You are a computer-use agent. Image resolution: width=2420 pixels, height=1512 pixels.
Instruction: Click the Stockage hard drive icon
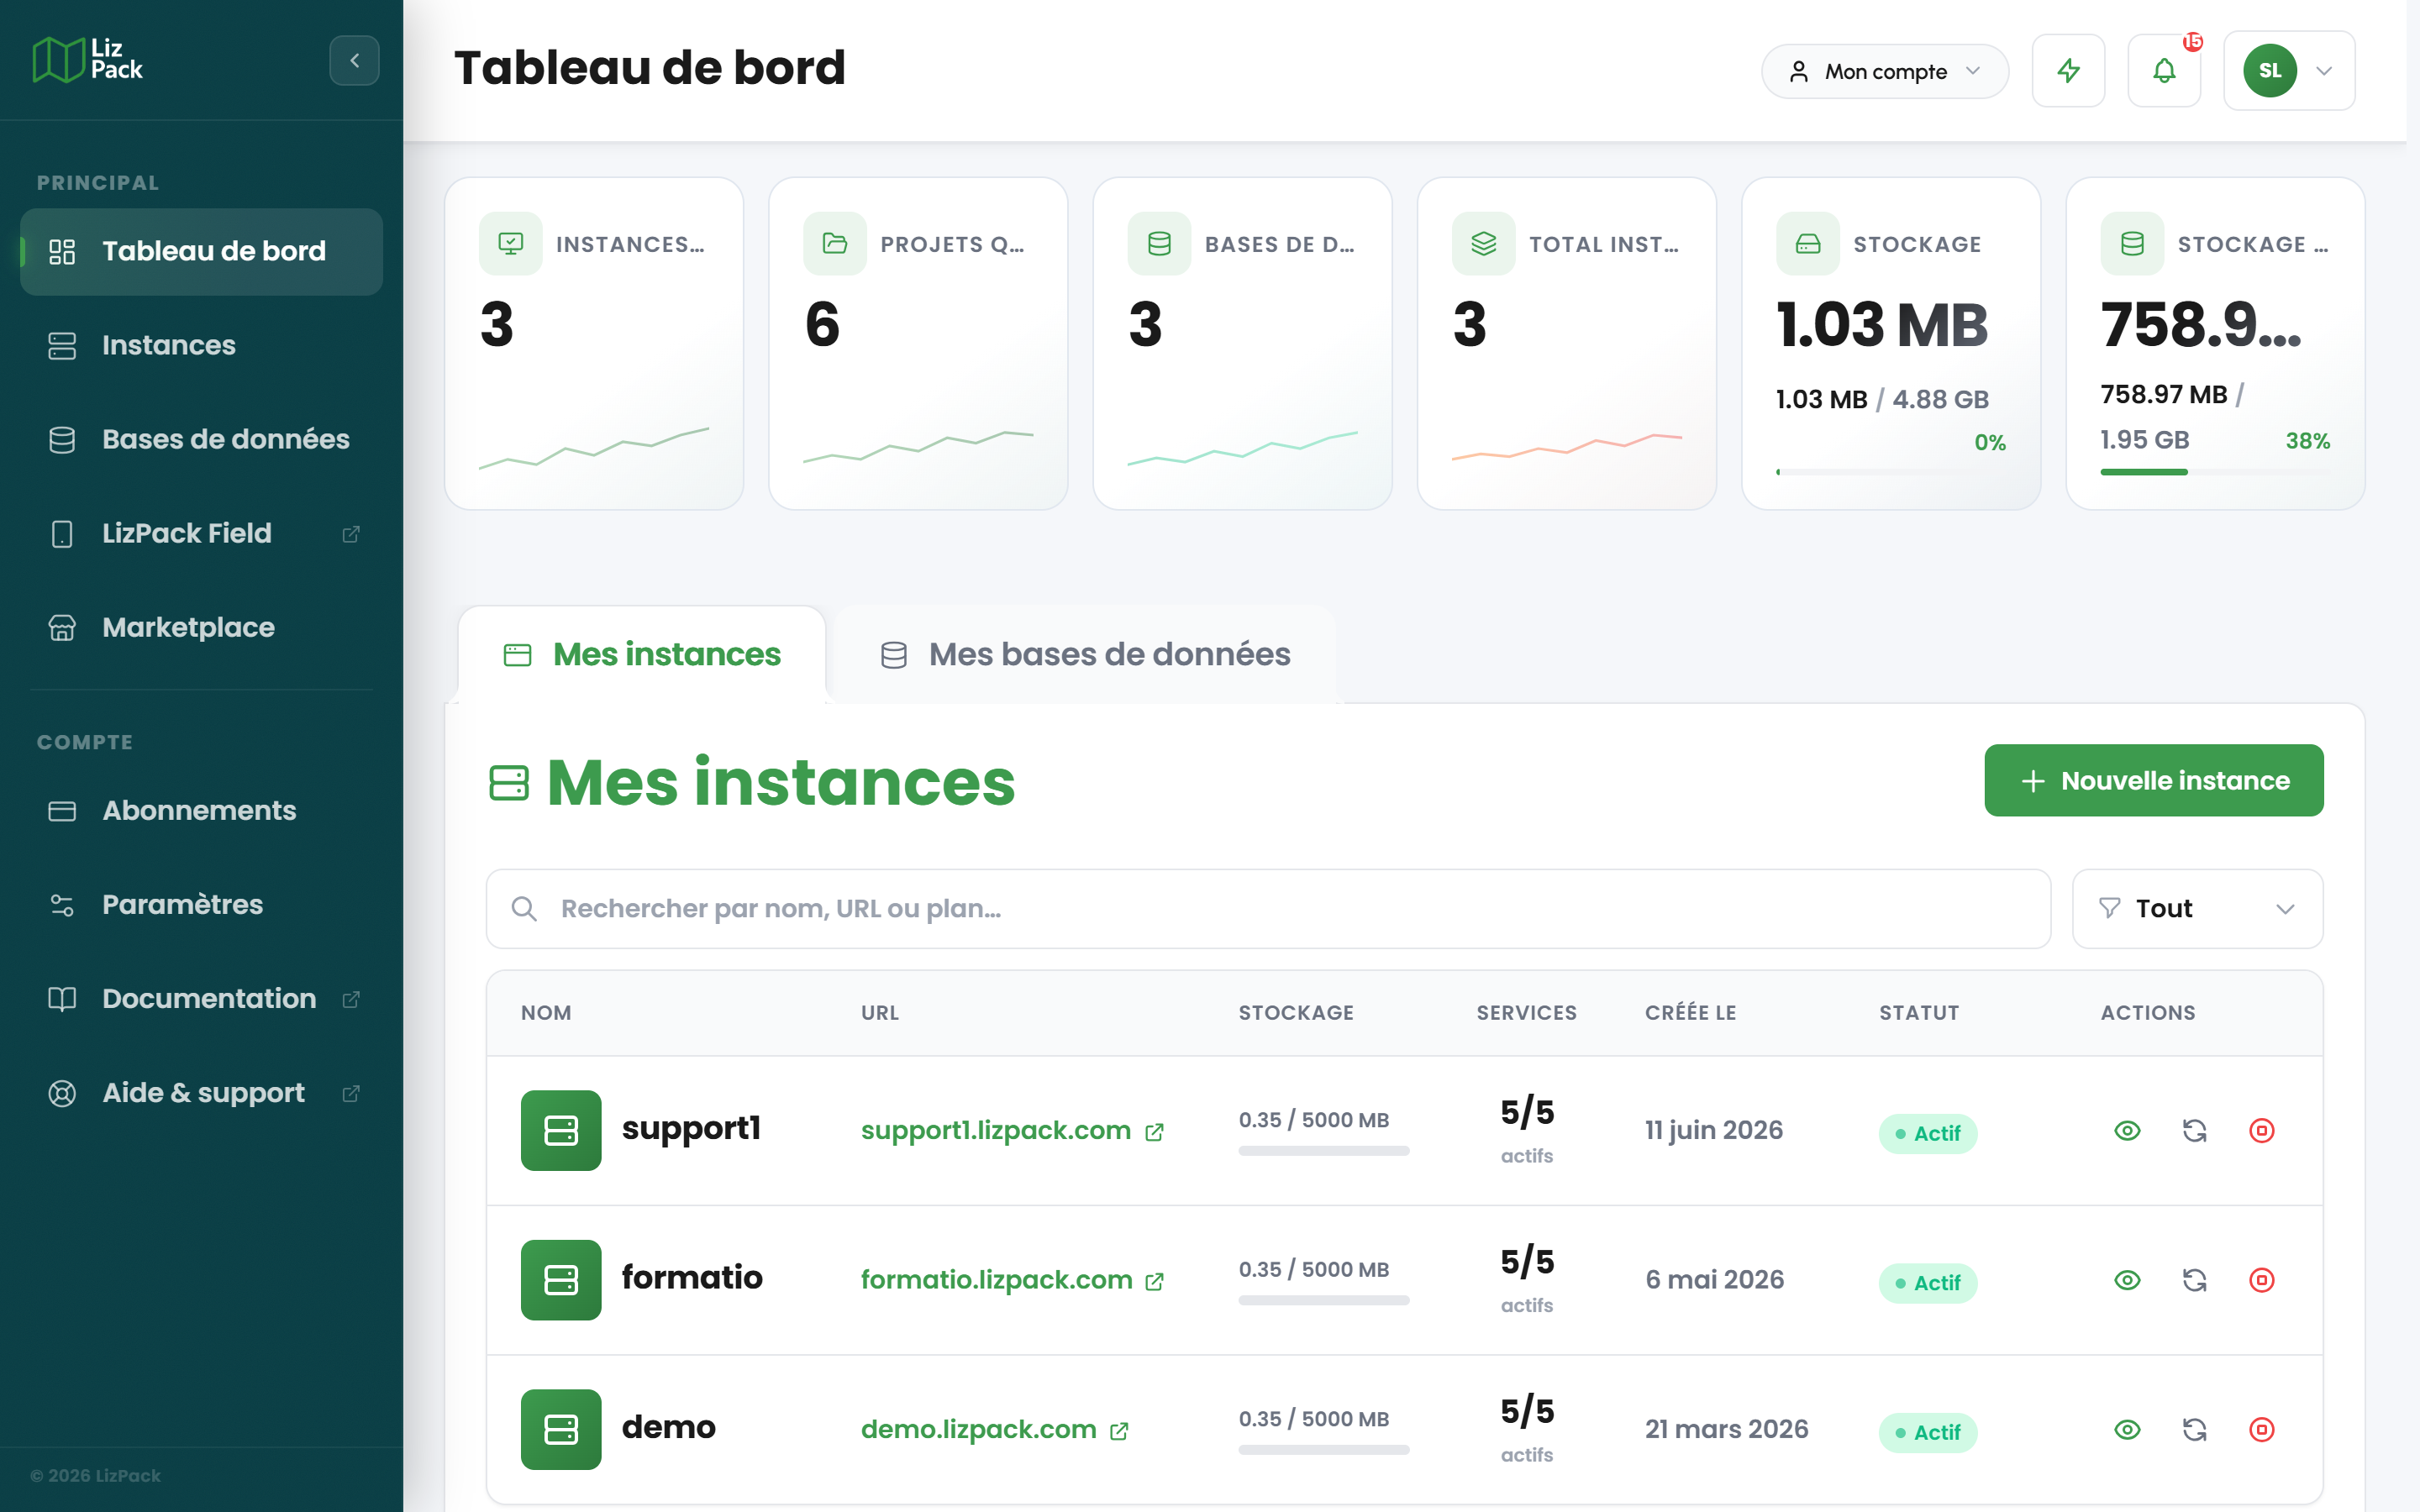[x=1808, y=243]
